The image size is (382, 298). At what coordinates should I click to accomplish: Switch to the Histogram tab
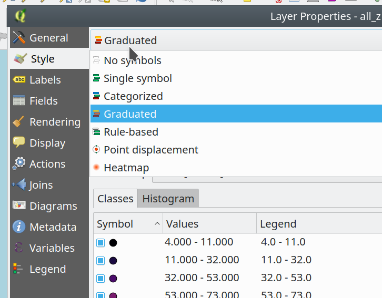(x=168, y=199)
